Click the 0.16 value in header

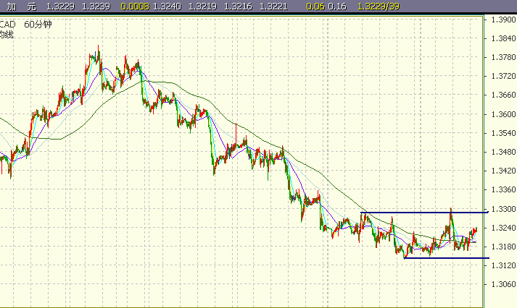(x=337, y=7)
